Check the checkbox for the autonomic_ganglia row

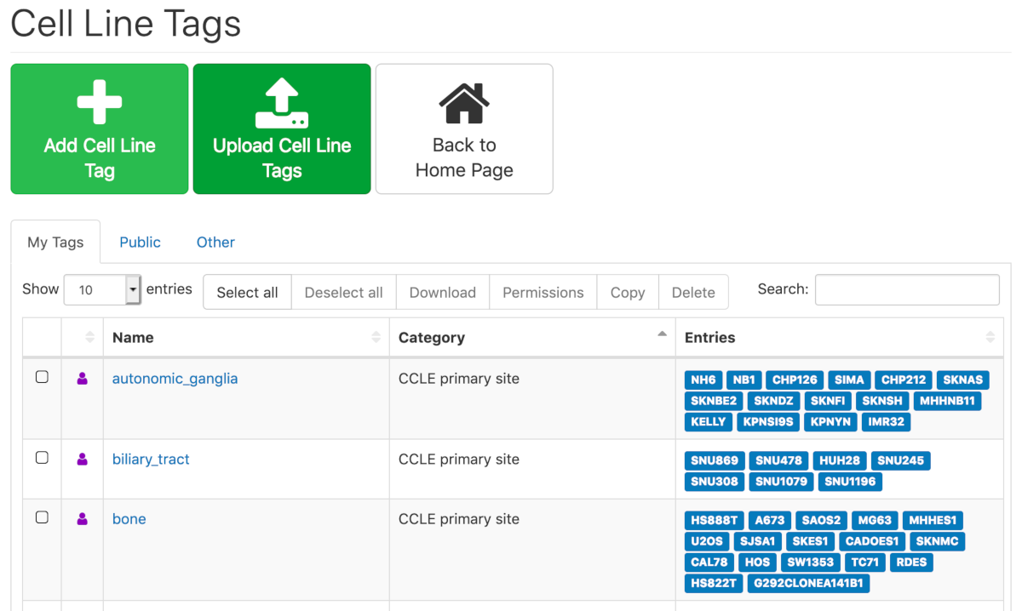(x=42, y=378)
